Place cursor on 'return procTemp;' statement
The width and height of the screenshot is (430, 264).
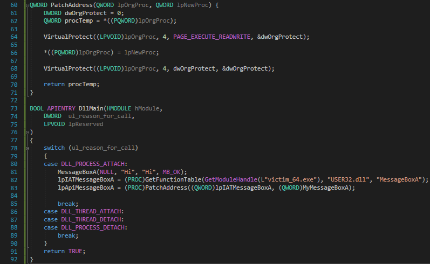tap(71, 85)
